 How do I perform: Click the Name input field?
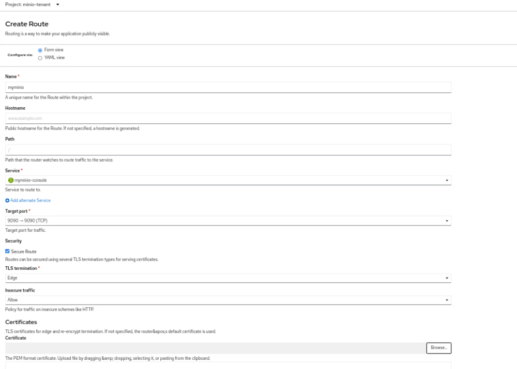227,87
